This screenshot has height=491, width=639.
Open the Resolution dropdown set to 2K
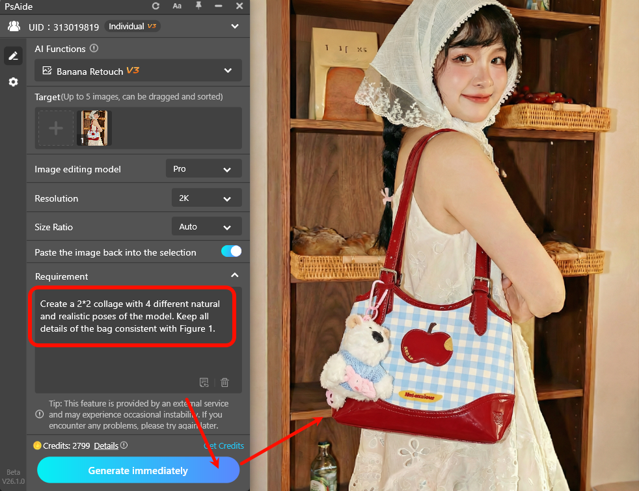click(x=206, y=197)
